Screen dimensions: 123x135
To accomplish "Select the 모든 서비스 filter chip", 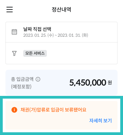I will click(x=35, y=53).
